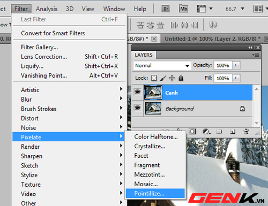Create a new layer icon
The width and height of the screenshot is (268, 206).
coord(233,132)
